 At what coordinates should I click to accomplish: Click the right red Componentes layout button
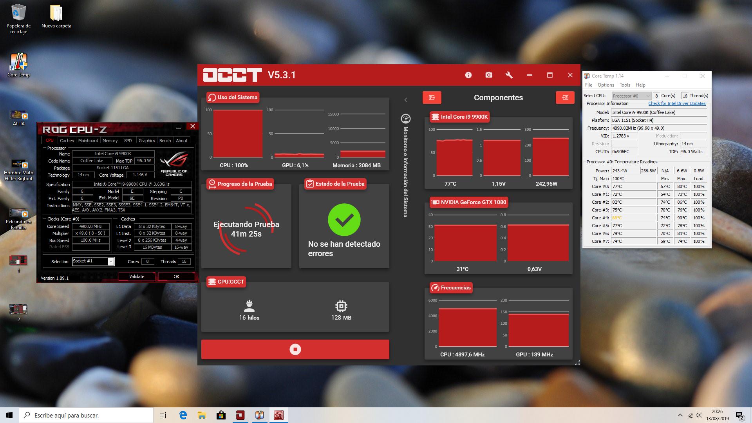(565, 98)
